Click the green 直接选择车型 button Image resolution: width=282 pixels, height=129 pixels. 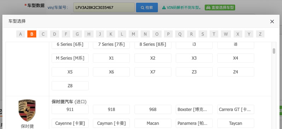pyautogui.click(x=220, y=7)
